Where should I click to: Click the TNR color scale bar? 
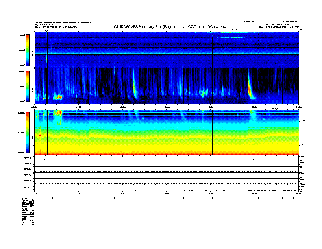pyautogui.click(x=28, y=133)
